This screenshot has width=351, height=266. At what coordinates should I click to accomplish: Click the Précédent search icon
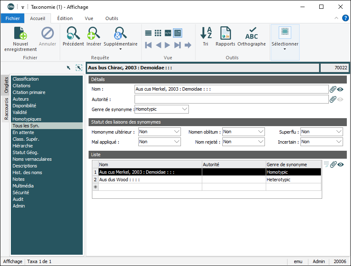click(73, 33)
